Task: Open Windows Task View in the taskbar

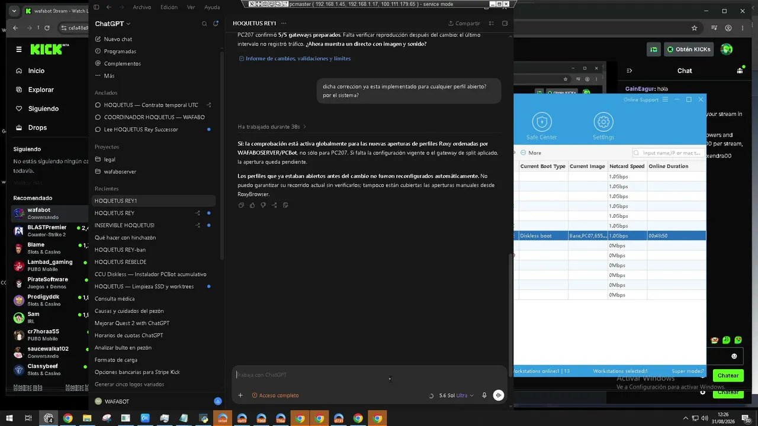Action: pos(28,418)
